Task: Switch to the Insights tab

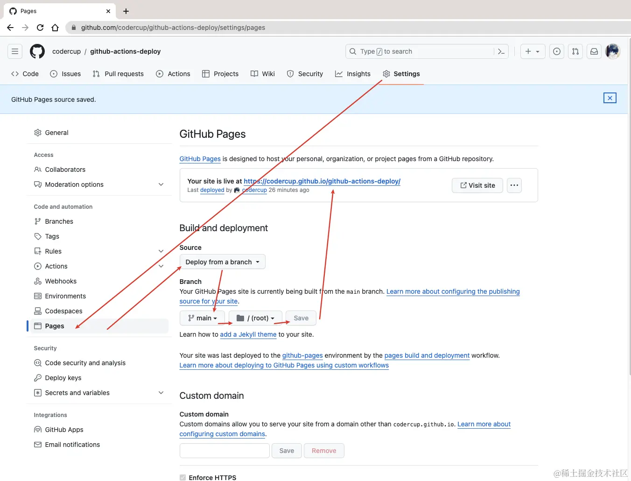Action: tap(353, 74)
